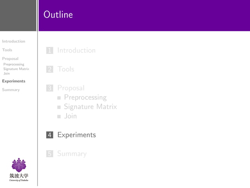Screen dimensions: 250x188
Task: Click the number 2 box beside Tools
Action: click(49, 69)
